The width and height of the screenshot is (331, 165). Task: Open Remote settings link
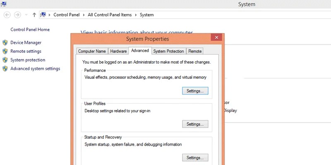point(26,51)
